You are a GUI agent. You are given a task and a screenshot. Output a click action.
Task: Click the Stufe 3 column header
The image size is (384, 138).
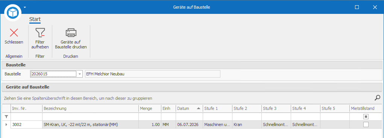pyautogui.click(x=276, y=108)
